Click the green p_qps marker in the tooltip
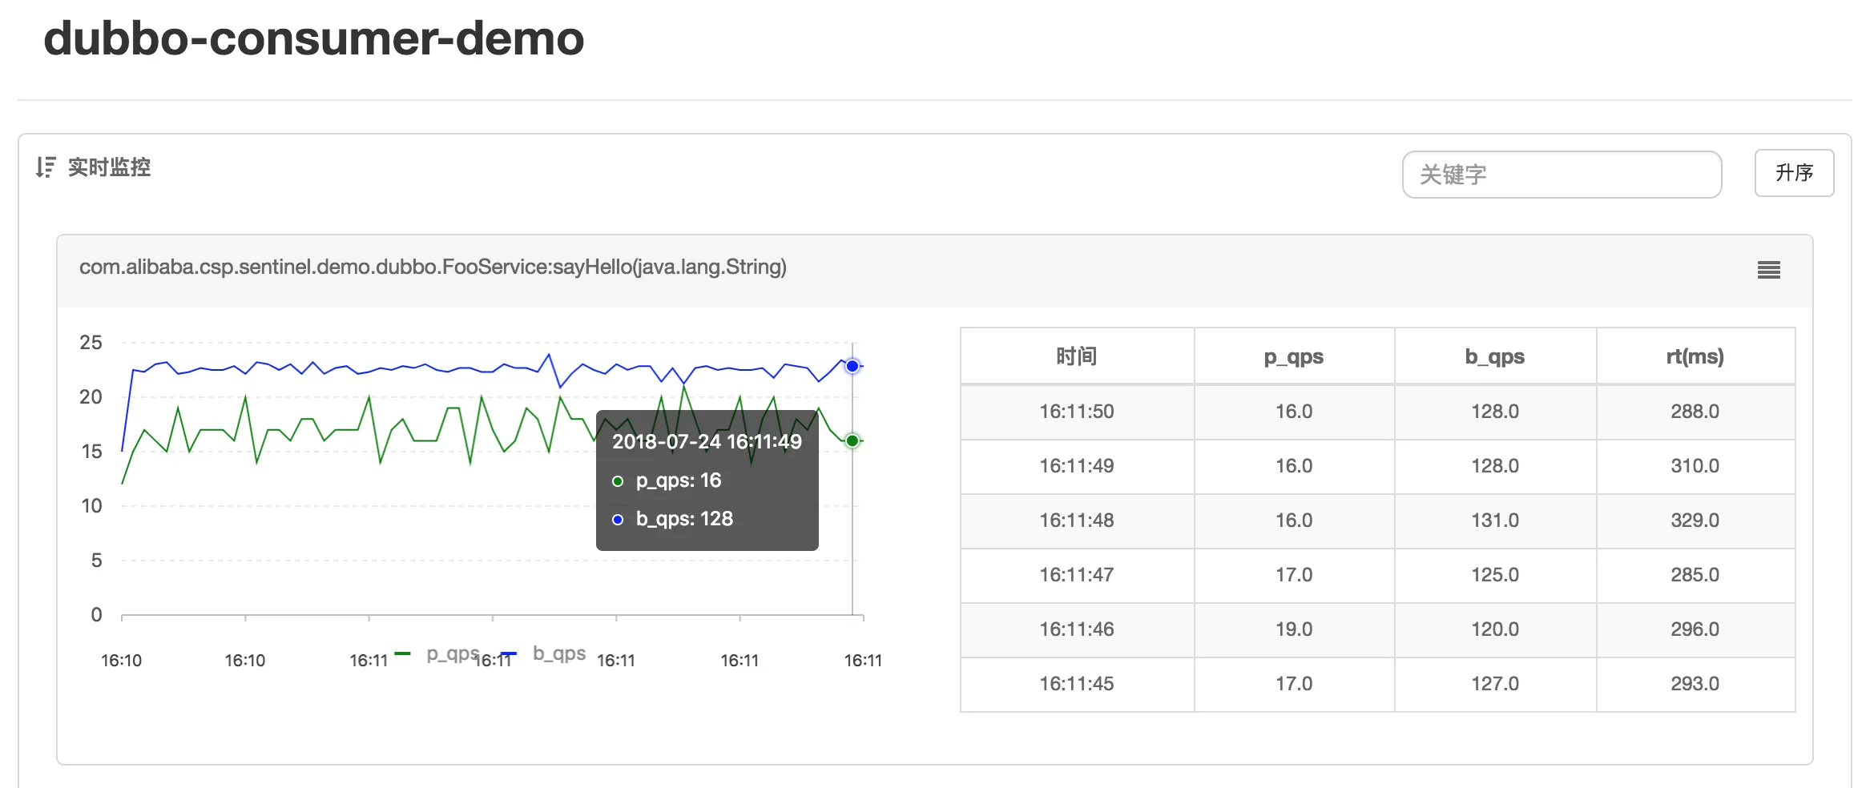The width and height of the screenshot is (1870, 788). pyautogui.click(x=617, y=480)
